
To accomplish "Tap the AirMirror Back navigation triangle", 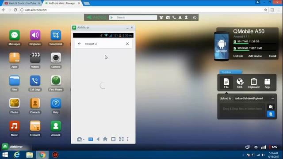I will pos(98,139).
